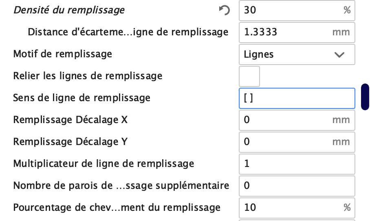
Task: Reset the Densité du remplissage value
Action: 224,11
